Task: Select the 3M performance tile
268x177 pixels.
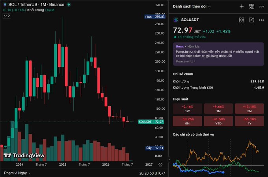Action: point(249,109)
